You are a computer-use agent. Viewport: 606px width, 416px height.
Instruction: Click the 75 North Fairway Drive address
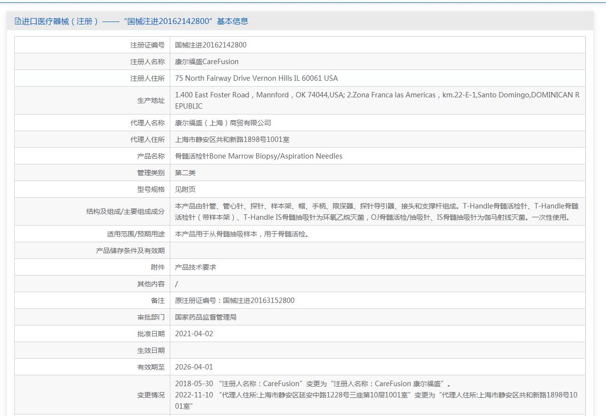pos(256,78)
